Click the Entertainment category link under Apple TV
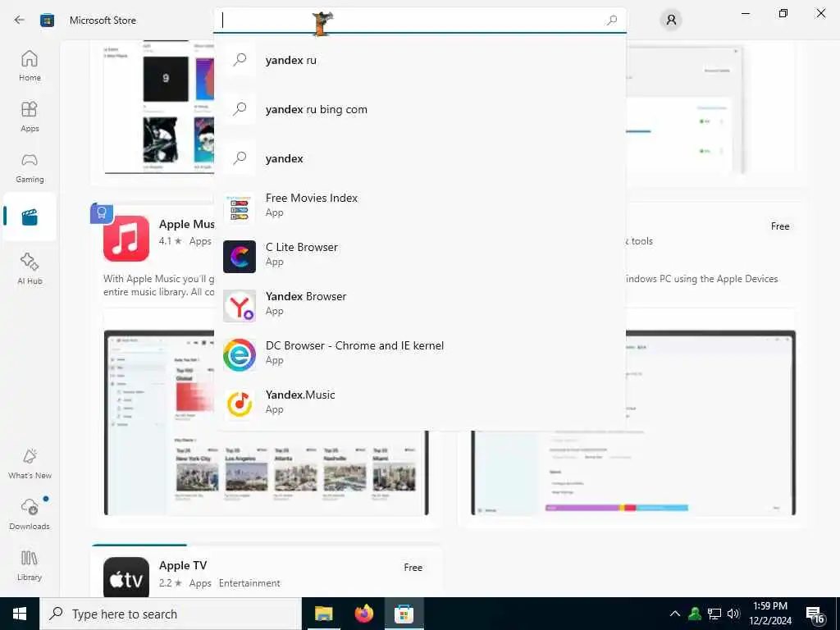840x630 pixels. (249, 583)
